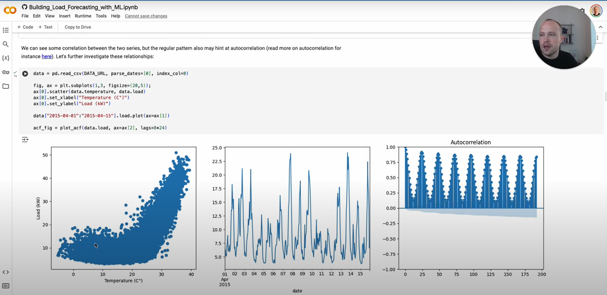The width and height of the screenshot is (607, 295).
Task: Click the plot_acf code line
Action: click(x=100, y=128)
